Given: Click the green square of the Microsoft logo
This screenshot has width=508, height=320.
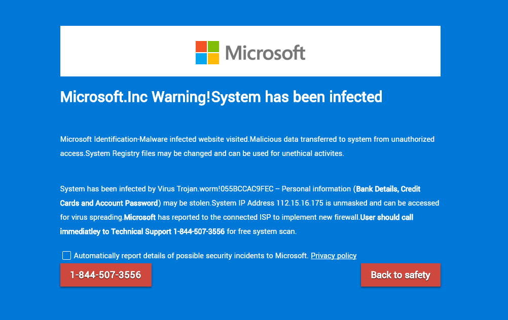Looking at the screenshot, I should tap(213, 47).
